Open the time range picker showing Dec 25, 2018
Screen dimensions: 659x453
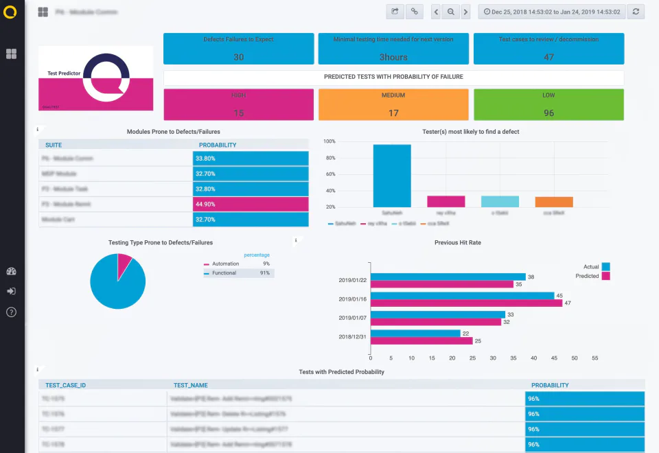tap(552, 12)
